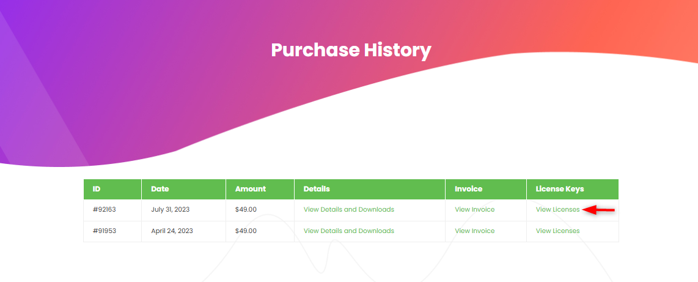Select the Invoice column header
This screenshot has width=698, height=282.
(469, 189)
